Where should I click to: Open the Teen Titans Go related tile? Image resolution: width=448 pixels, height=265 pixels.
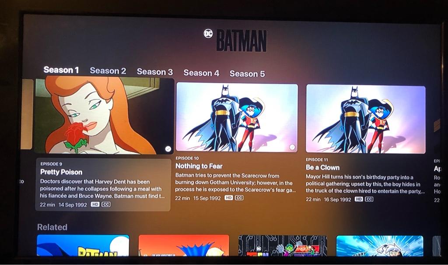click(283, 246)
